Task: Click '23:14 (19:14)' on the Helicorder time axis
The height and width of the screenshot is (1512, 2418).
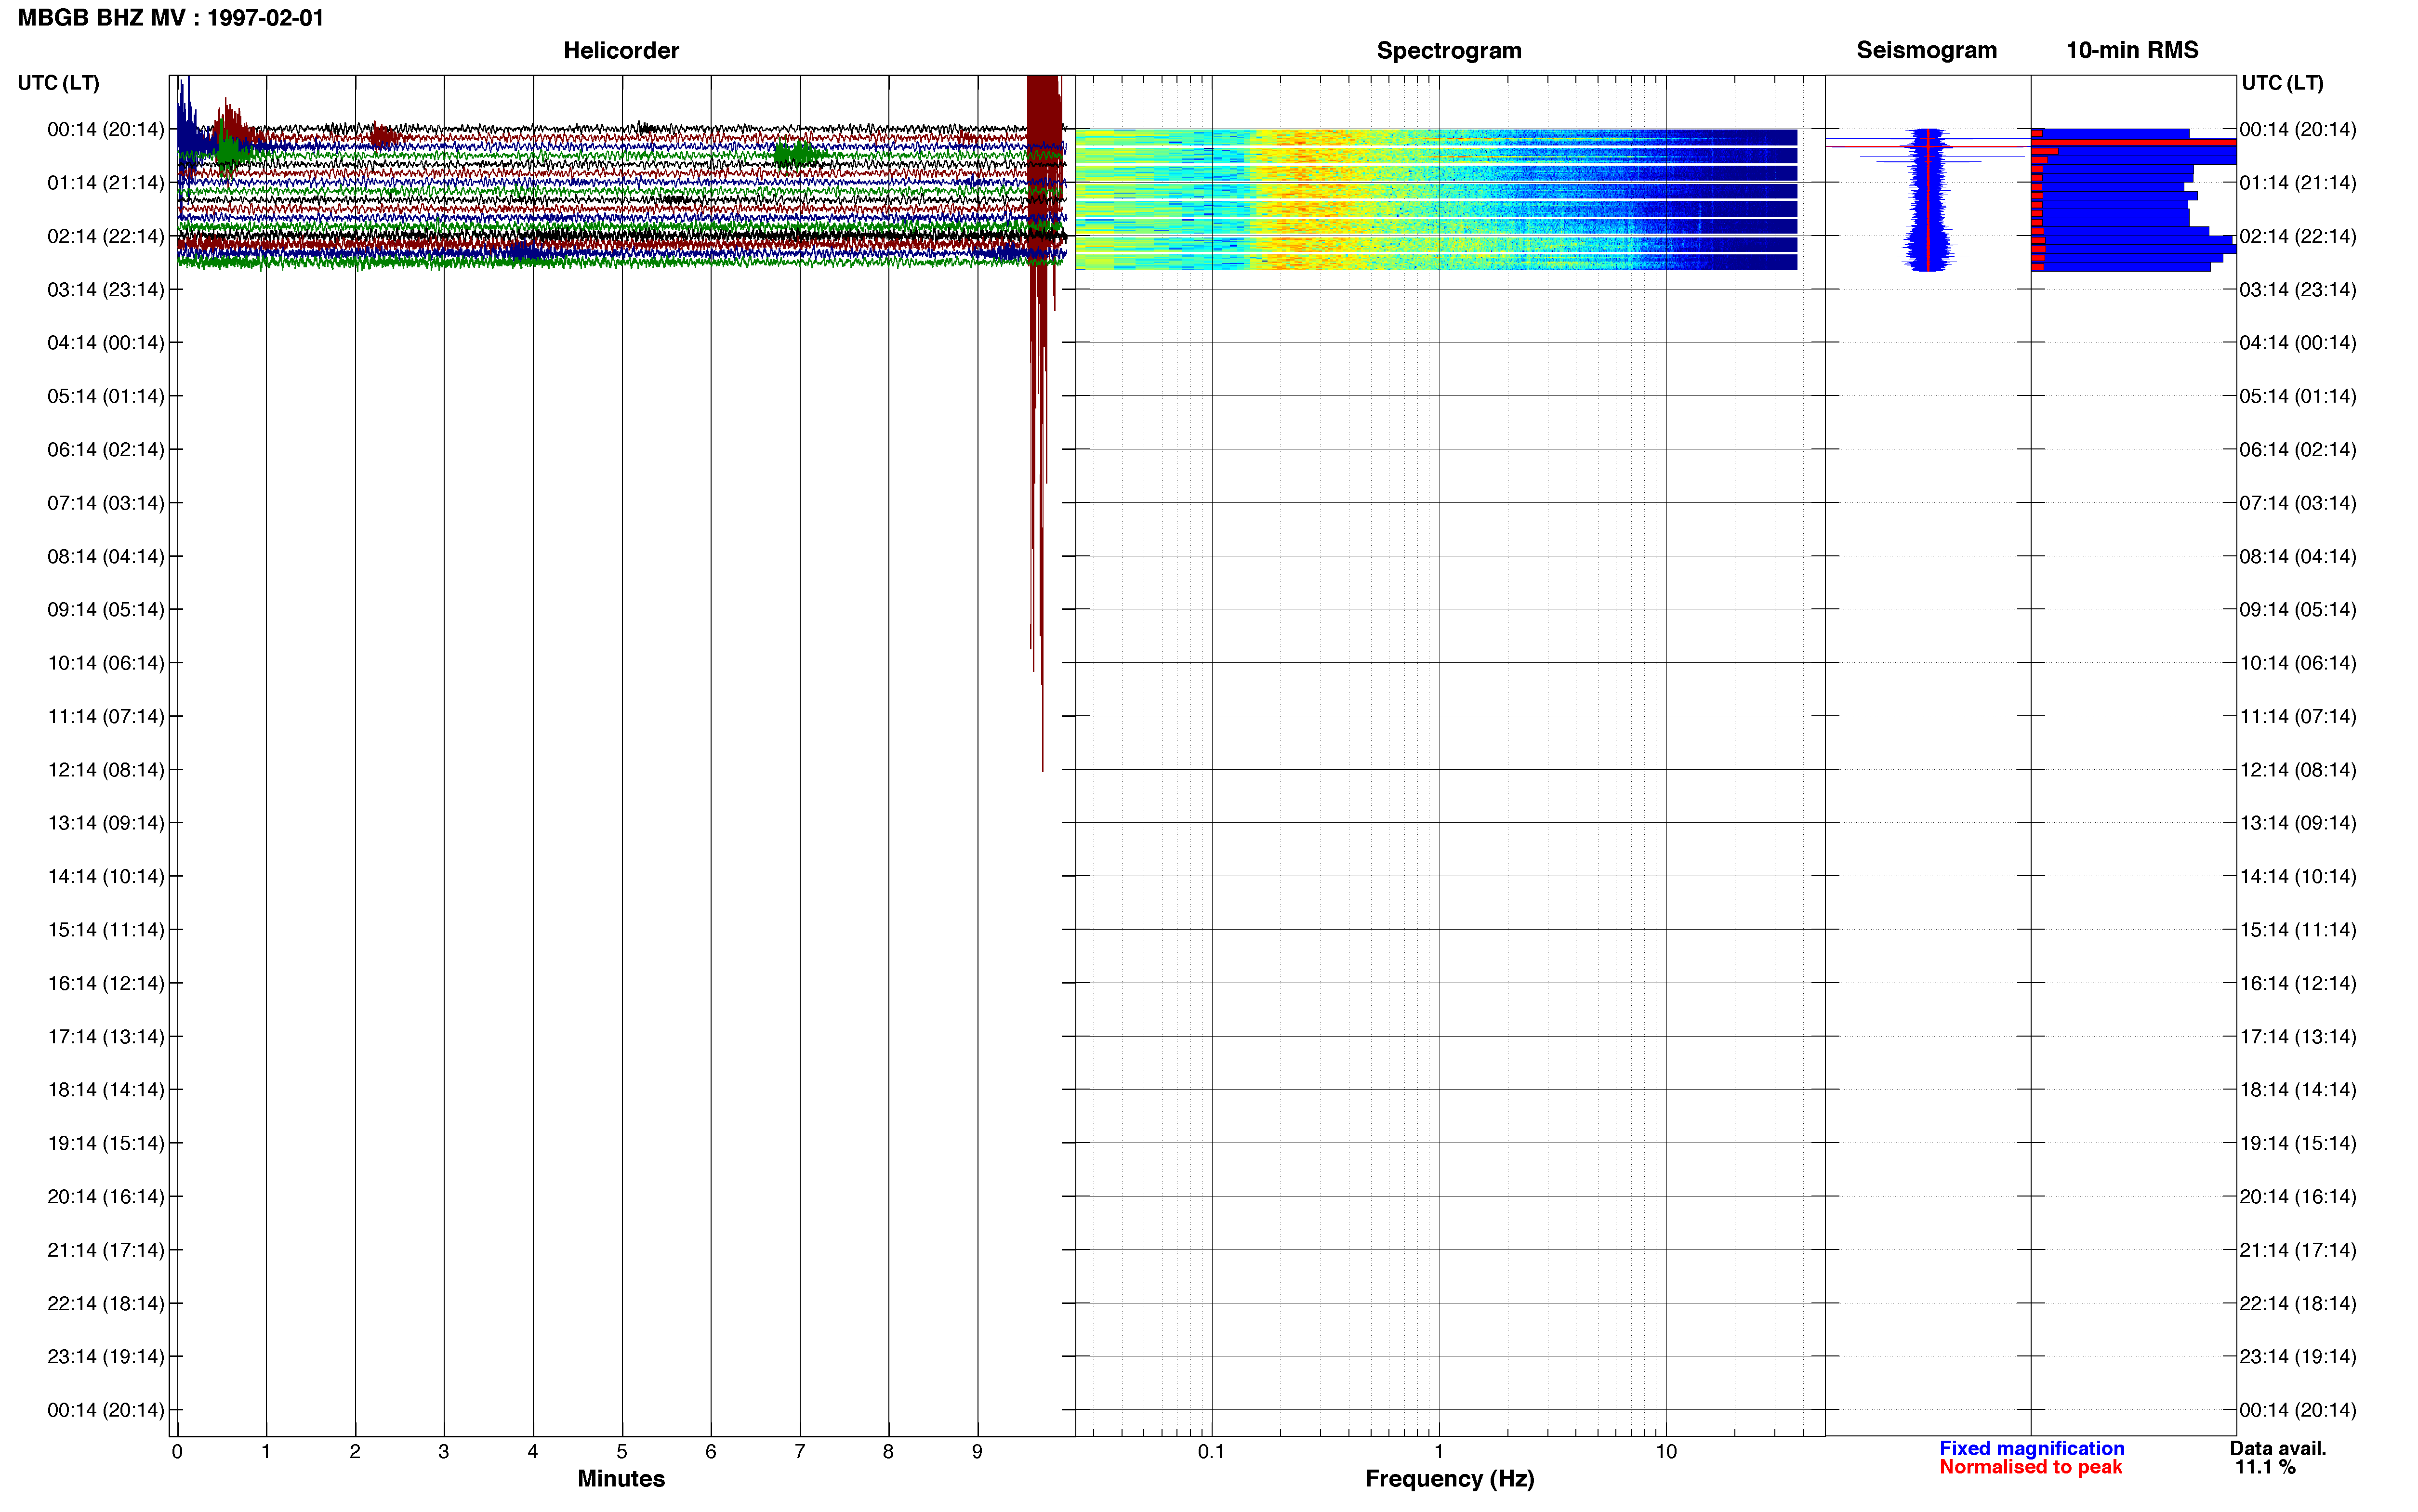Action: coord(106,1357)
